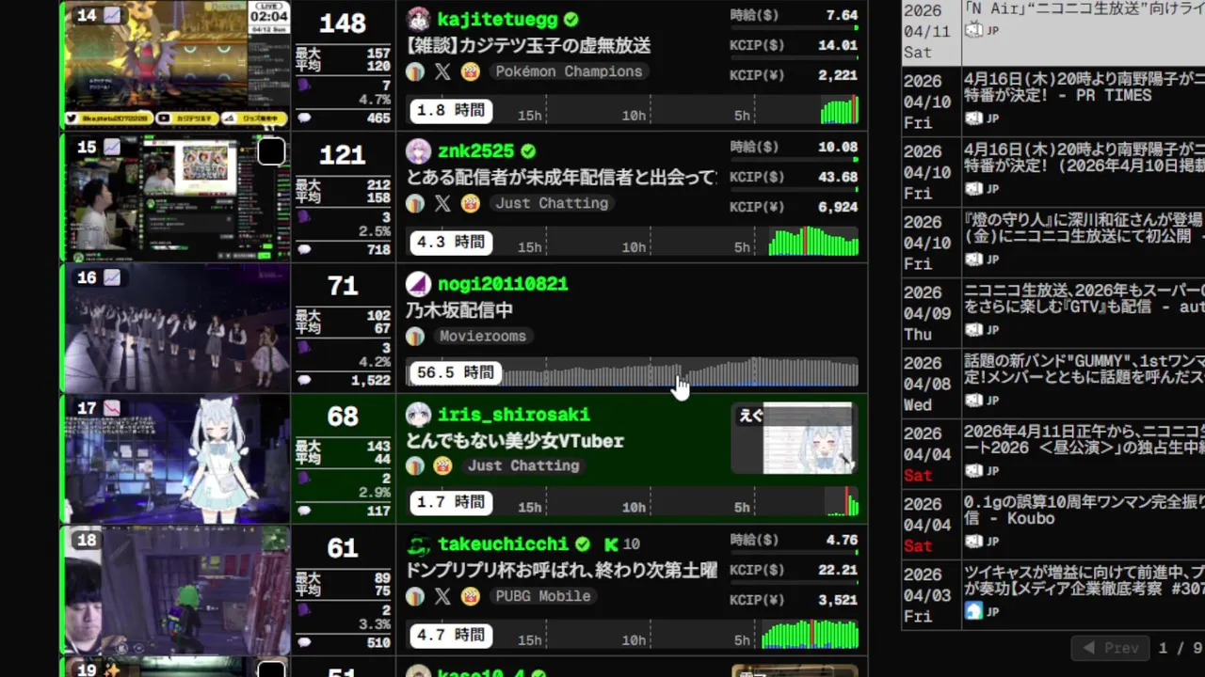This screenshot has height=677, width=1205.
Task: Click 1.7 時間 duration label
Action: [x=451, y=503]
